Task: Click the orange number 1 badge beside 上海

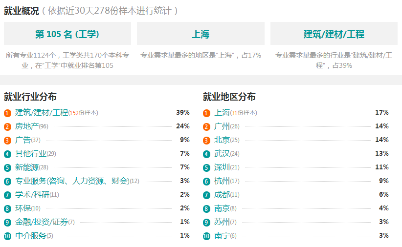Action: pos(206,113)
